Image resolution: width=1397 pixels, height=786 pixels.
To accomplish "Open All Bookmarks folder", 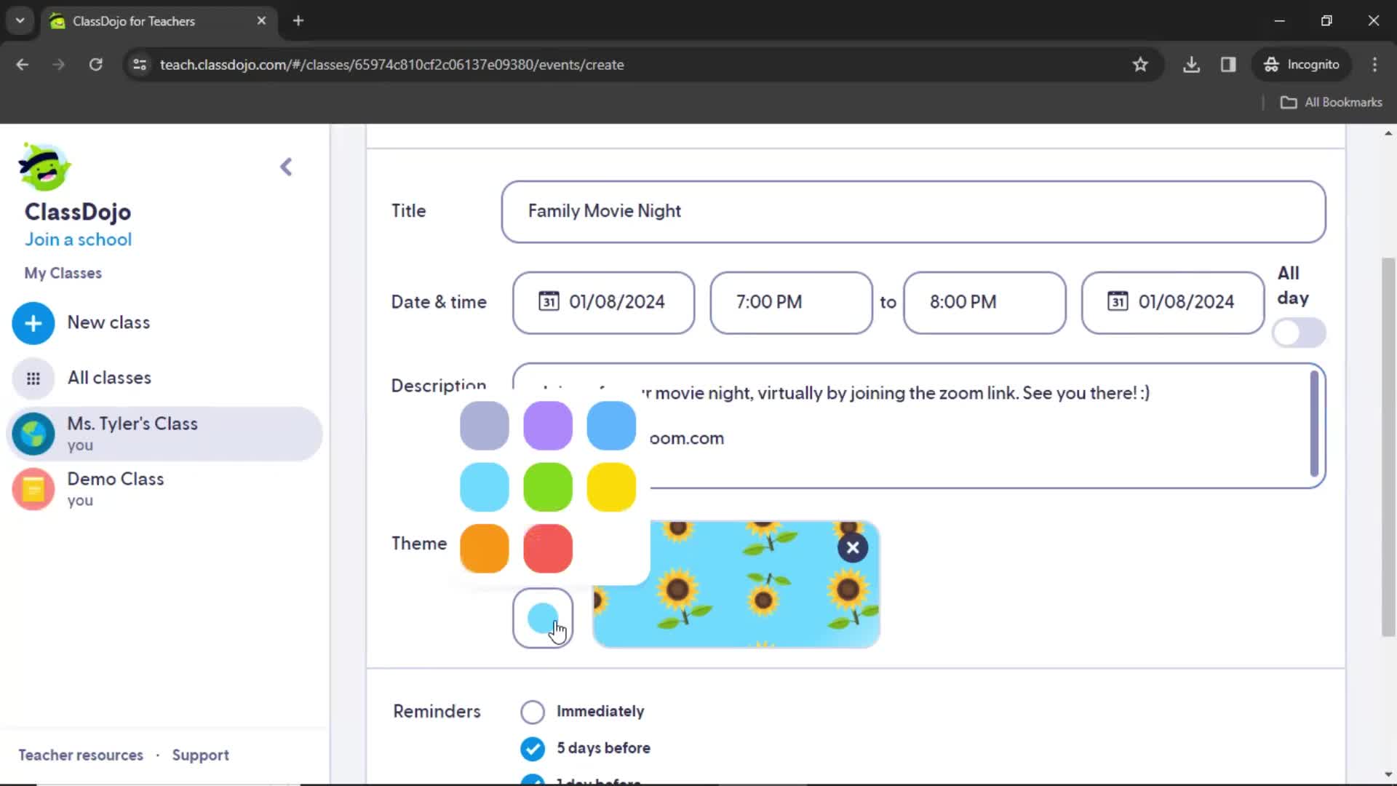I will click(1332, 103).
